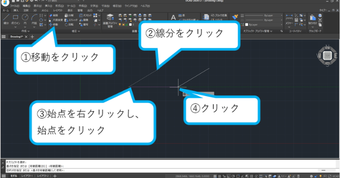Click the white layer color swatch

131,24
